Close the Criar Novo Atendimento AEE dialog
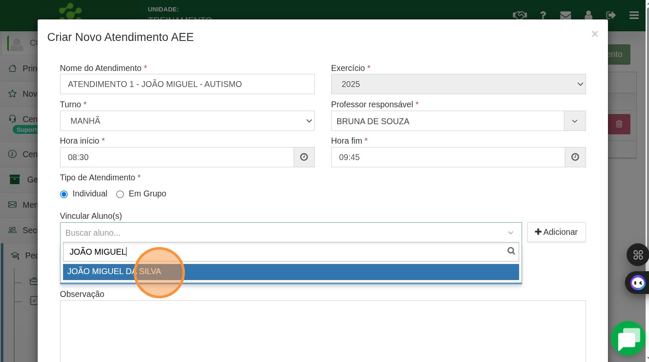Viewport: 649px width, 362px height. 594,34
